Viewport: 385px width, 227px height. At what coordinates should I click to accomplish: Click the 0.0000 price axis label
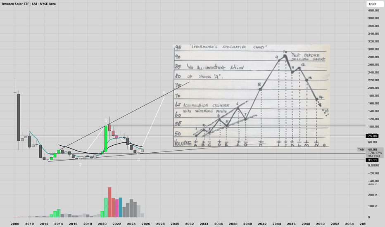pyautogui.click(x=373, y=166)
